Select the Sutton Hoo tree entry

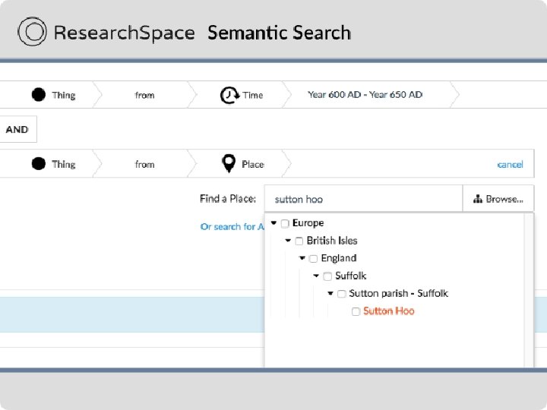(388, 311)
